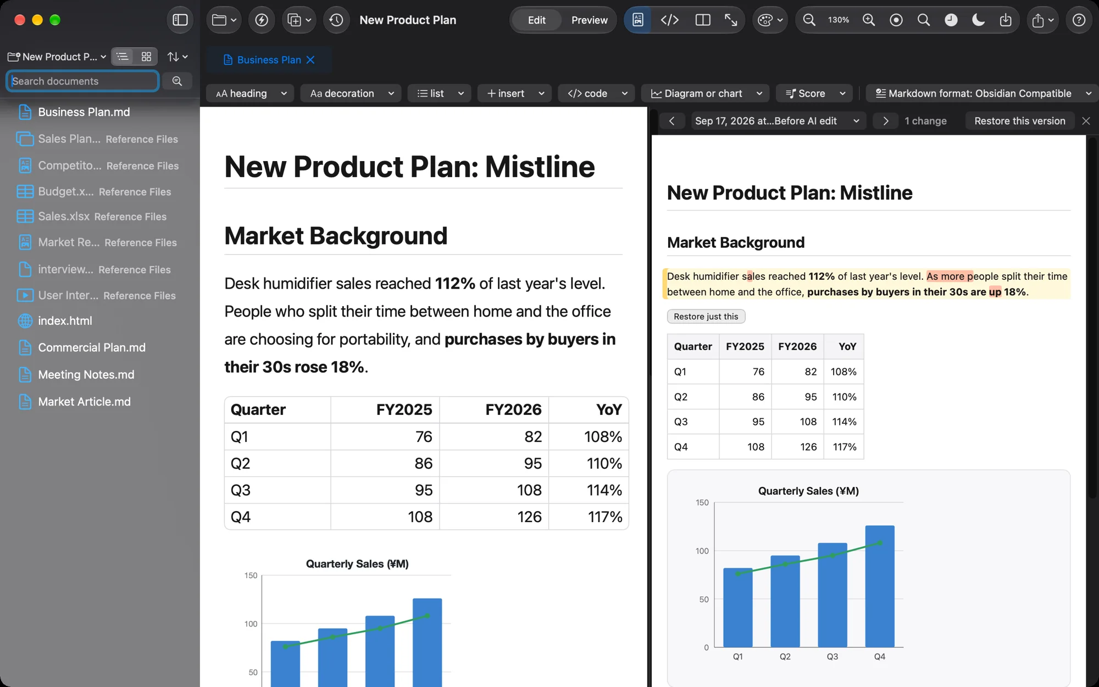Screen dimensions: 1099x687
Task: Switch to Edit mode
Action: pyautogui.click(x=537, y=20)
